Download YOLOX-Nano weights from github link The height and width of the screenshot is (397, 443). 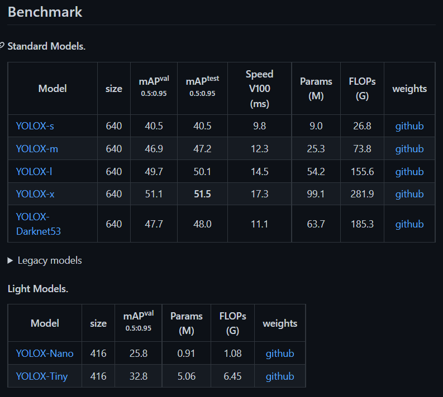pyautogui.click(x=280, y=354)
